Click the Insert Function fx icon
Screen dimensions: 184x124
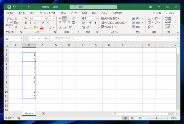coord(46,38)
